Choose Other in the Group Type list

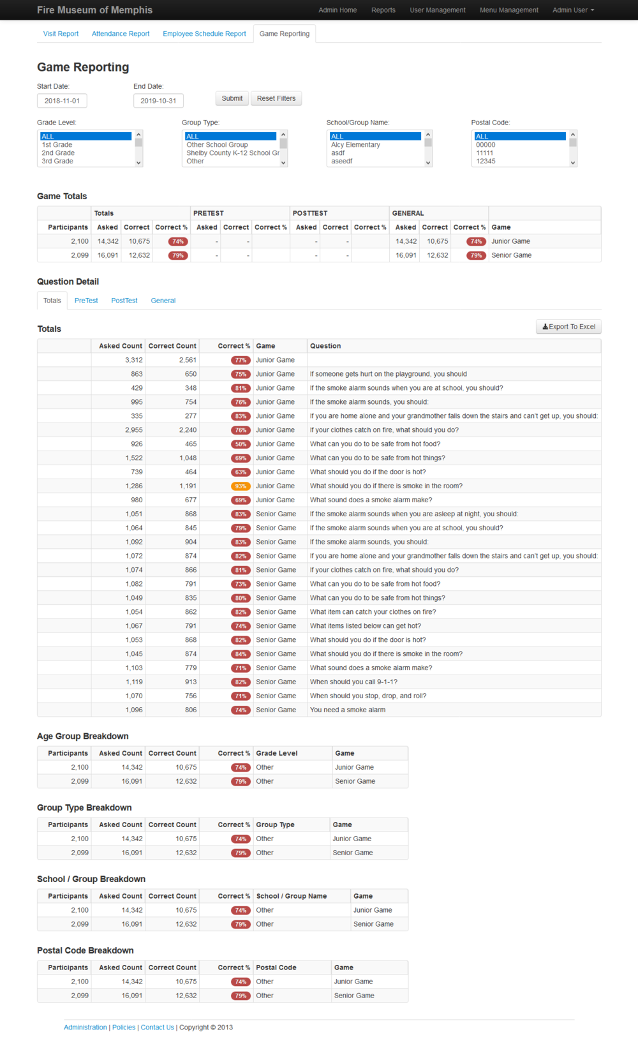point(230,161)
